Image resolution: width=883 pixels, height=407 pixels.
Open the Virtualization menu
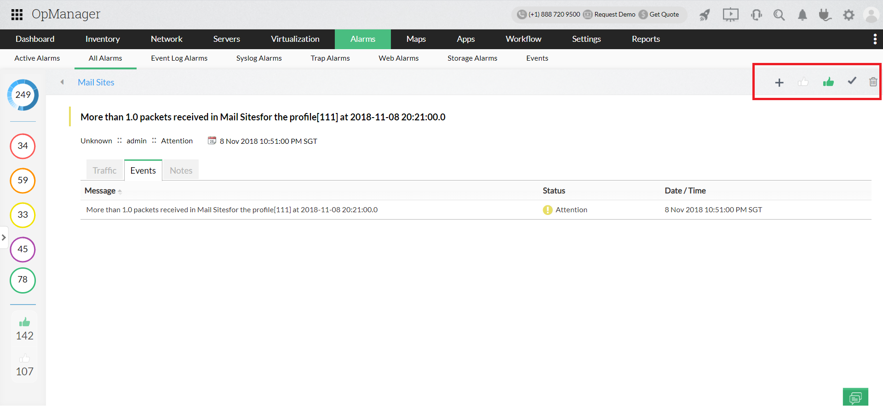click(x=295, y=39)
